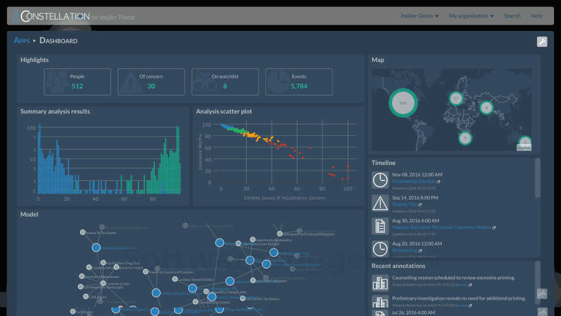Open the Search menu item
561x316 pixels.
click(x=512, y=16)
